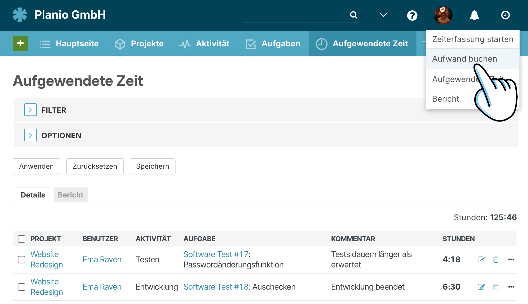
Task: Open Ema Raven in Entwicklung row
Action: click(102, 287)
